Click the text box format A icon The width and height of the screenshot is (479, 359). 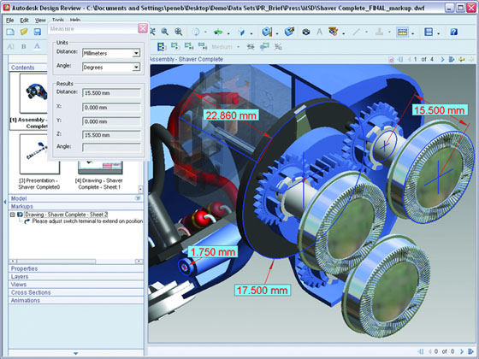coord(10,47)
